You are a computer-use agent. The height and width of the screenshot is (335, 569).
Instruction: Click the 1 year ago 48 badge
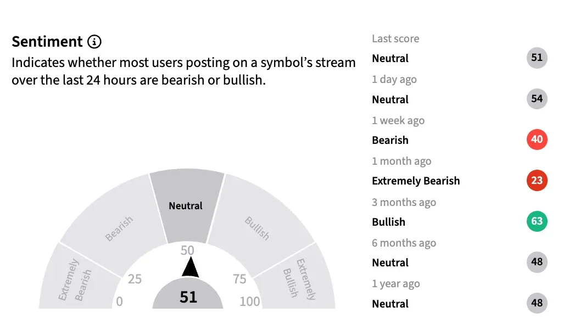pos(537,303)
